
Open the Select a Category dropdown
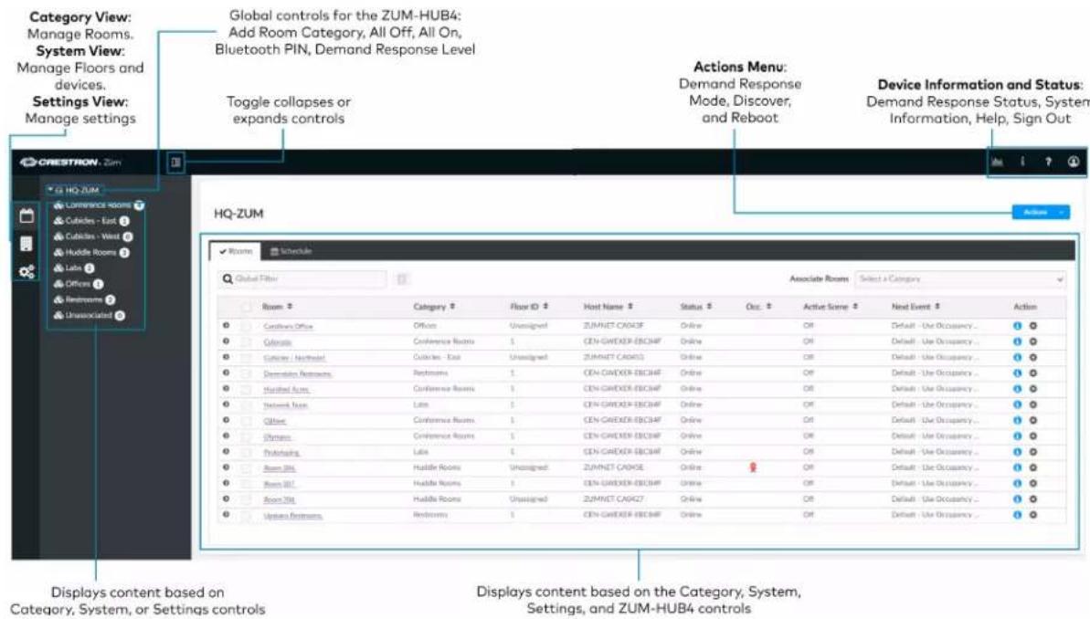(x=960, y=278)
